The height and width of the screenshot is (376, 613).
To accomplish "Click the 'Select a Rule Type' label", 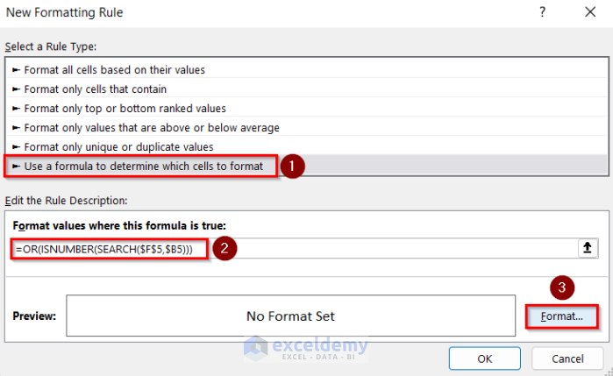I will click(x=51, y=46).
